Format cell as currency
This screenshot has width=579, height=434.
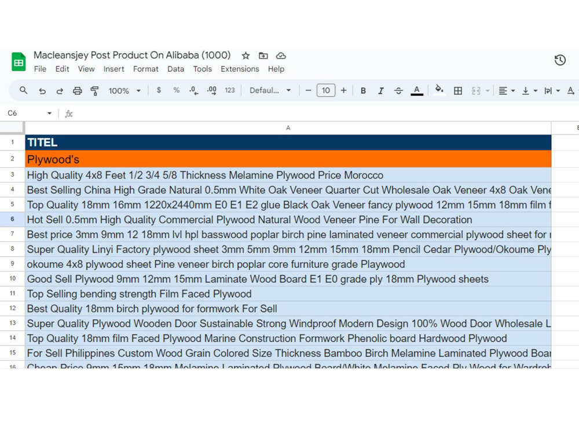[x=159, y=90]
